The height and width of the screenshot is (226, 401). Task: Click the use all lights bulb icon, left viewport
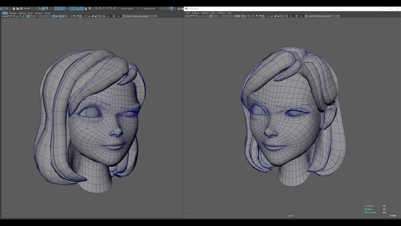(66, 16)
